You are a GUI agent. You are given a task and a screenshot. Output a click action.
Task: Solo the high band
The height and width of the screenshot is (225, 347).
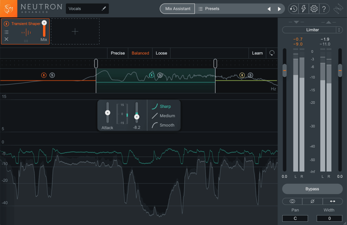(x=250, y=75)
